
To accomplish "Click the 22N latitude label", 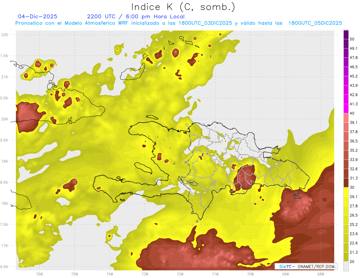I will click(5, 35).
